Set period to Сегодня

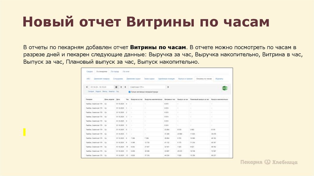(x=91, y=91)
